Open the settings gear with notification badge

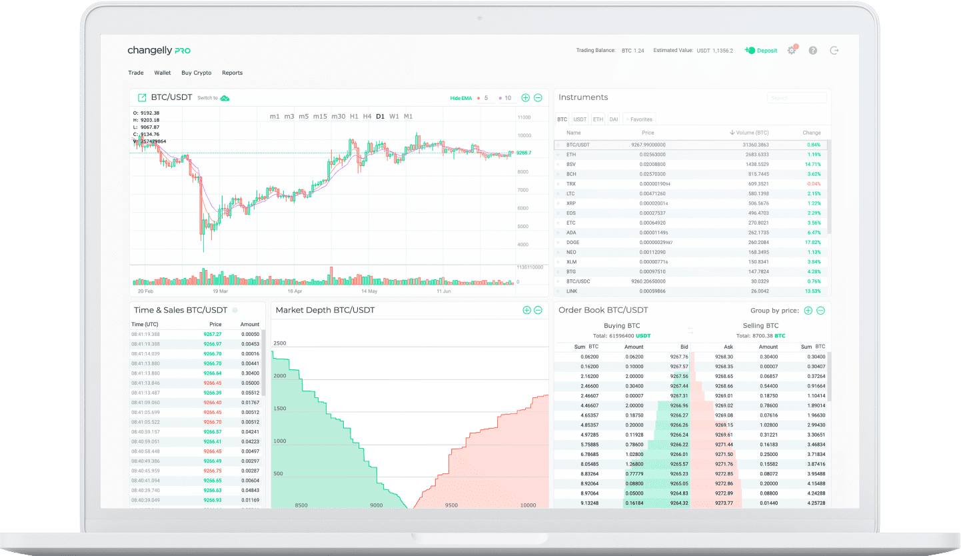tap(792, 50)
